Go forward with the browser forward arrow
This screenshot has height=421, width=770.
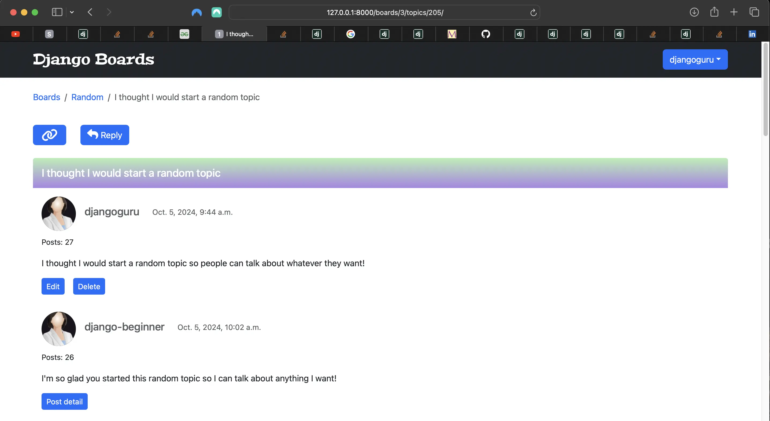[x=109, y=12]
